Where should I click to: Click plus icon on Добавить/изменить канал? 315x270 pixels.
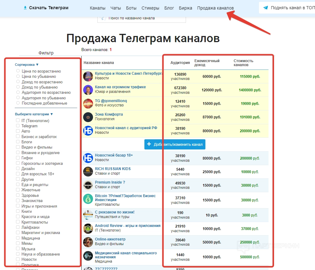point(149,144)
